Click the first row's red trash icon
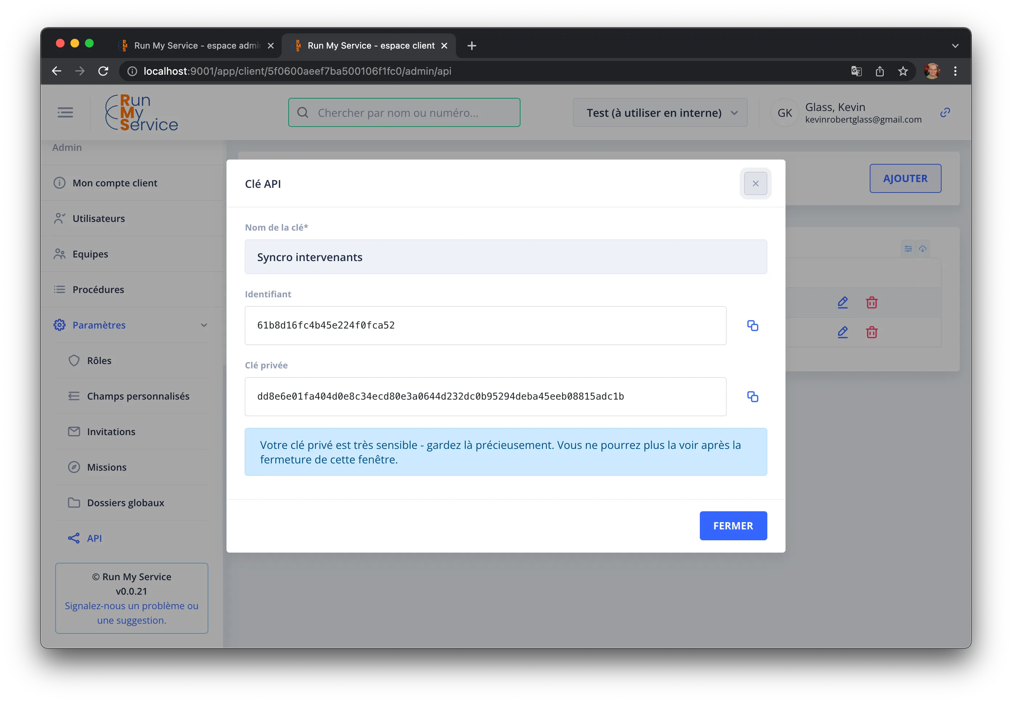1012x702 pixels. click(x=872, y=303)
